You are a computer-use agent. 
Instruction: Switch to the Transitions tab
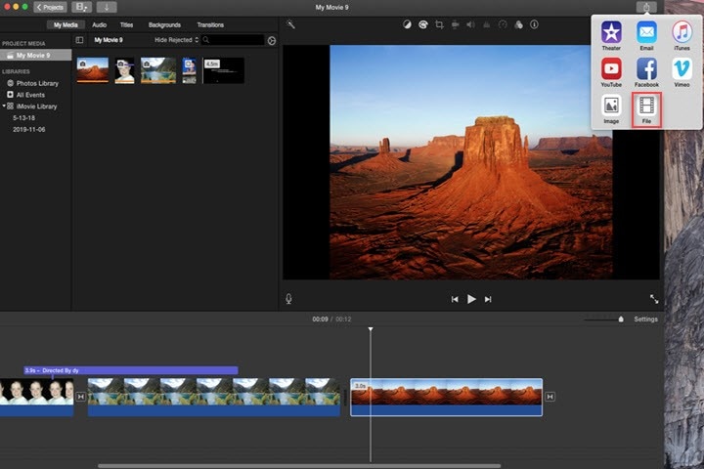tap(209, 24)
